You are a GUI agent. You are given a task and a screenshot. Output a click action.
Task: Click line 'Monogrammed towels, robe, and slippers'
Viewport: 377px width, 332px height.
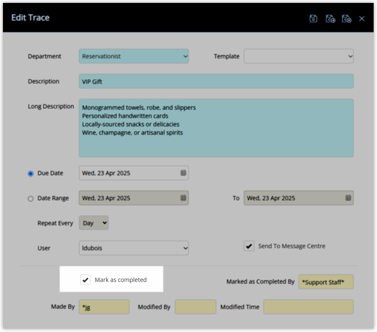[x=139, y=107]
